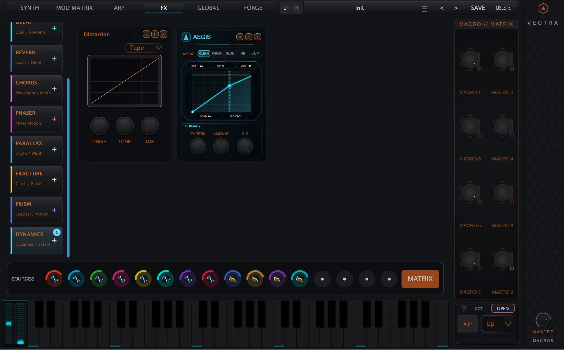Open the GLOBAL tab
Screen dimensions: 564x350
click(x=208, y=8)
